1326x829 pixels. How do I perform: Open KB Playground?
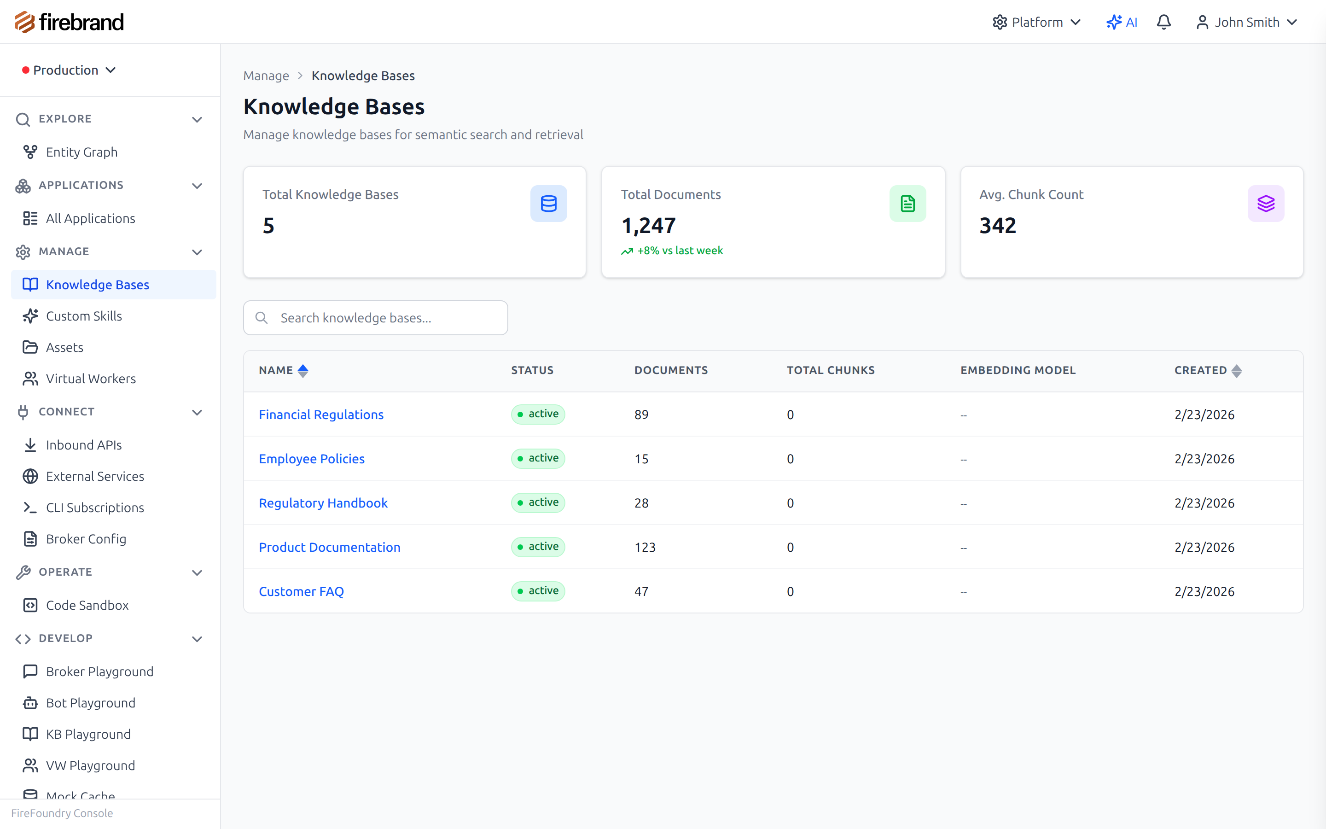coord(113,734)
